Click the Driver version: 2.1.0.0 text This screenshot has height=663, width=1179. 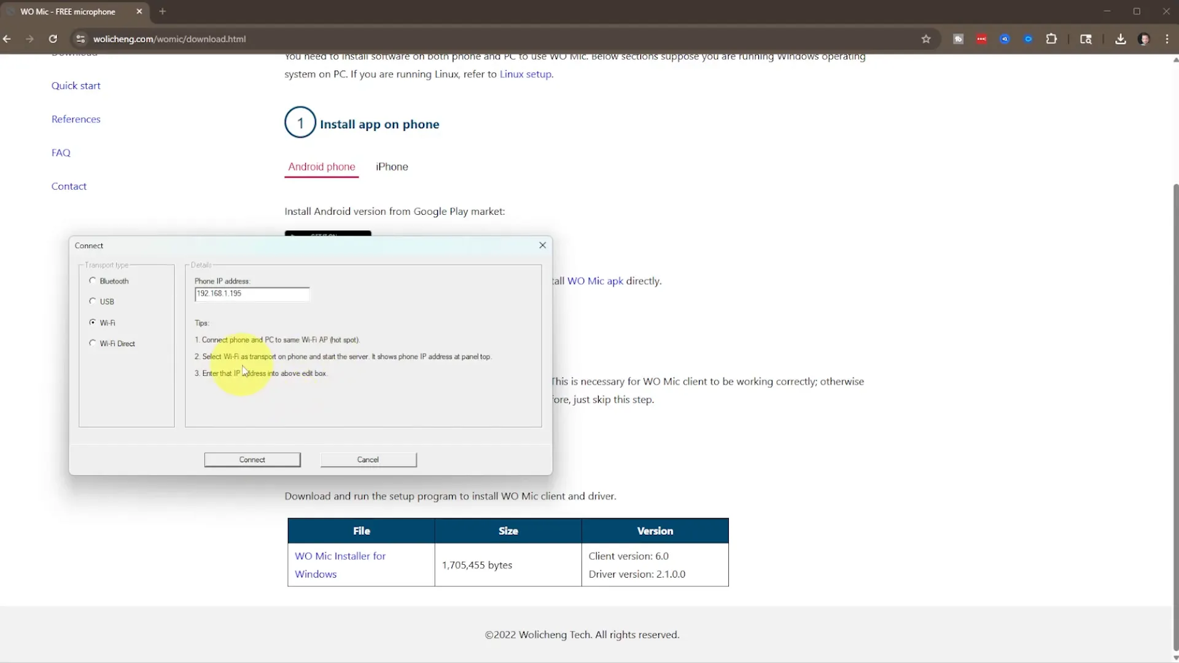point(637,574)
